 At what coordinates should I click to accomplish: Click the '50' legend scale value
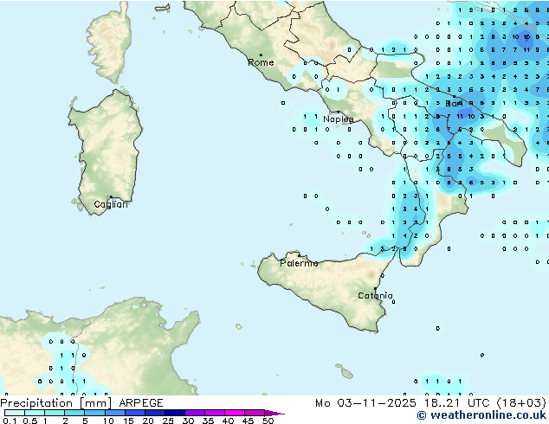point(268,421)
